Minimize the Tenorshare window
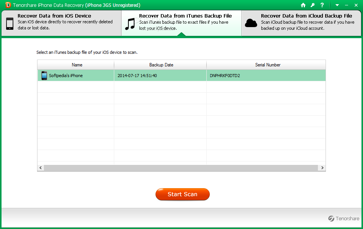 347,5
